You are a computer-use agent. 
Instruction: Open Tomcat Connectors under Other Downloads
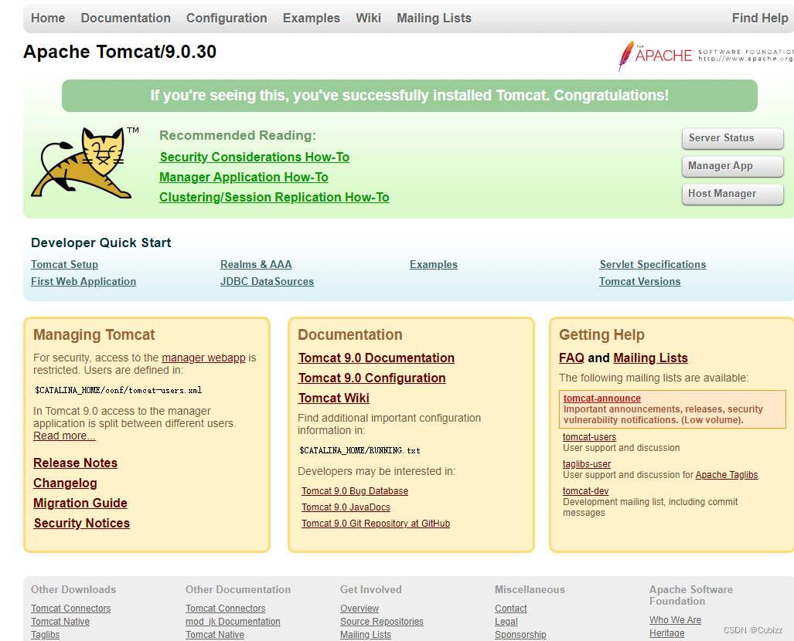[x=71, y=609]
